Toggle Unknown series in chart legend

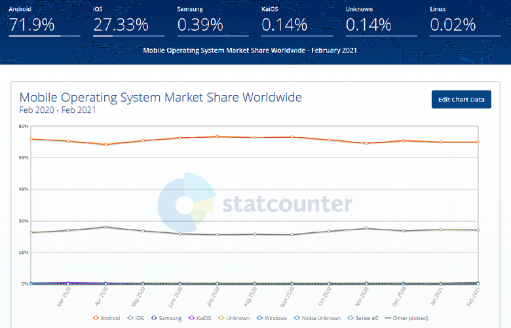click(x=234, y=318)
